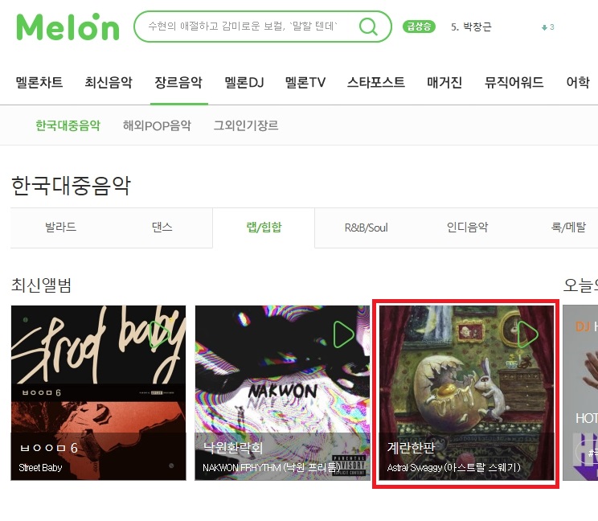Play the Astral Swaggy album
The image size is (598, 521).
coord(528,334)
